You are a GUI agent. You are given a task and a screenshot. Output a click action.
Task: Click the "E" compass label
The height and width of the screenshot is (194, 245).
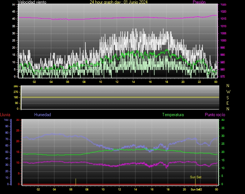227,103
